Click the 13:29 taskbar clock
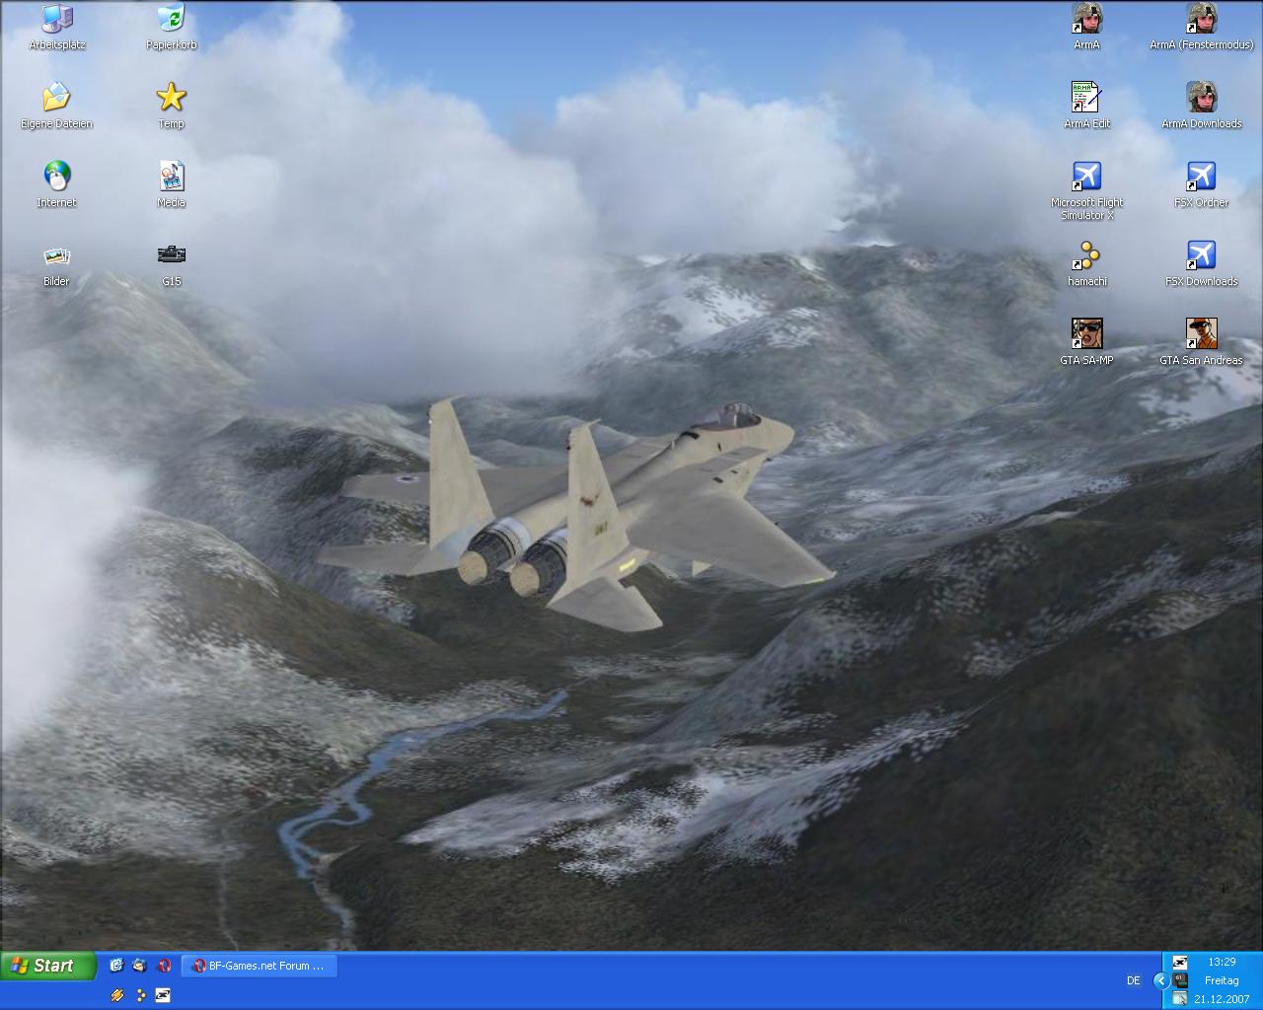1263x1010 pixels. [1221, 962]
